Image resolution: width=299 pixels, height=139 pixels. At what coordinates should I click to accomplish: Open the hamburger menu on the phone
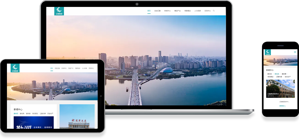click(295, 52)
